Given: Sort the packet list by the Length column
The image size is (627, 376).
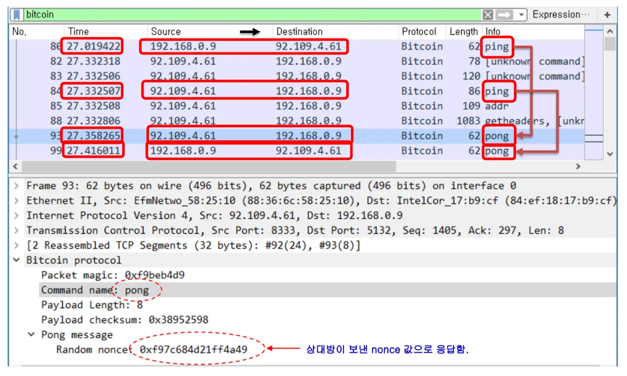Looking at the screenshot, I should [464, 31].
